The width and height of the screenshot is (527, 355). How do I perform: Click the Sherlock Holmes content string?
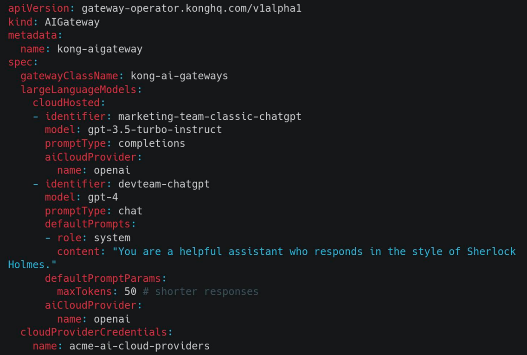click(314, 252)
